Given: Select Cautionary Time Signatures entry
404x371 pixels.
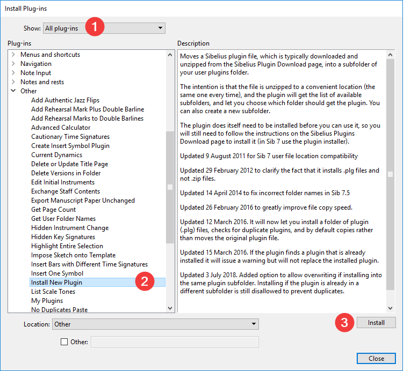Looking at the screenshot, I should (x=70, y=137).
